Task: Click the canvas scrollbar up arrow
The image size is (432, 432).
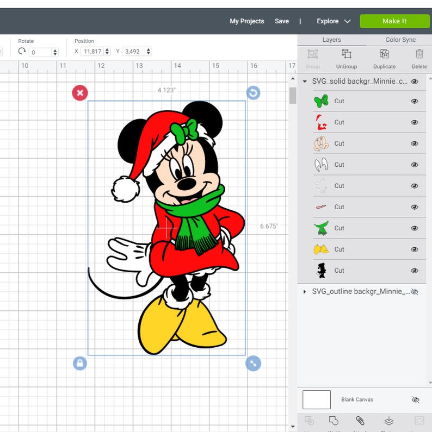Action: click(293, 79)
